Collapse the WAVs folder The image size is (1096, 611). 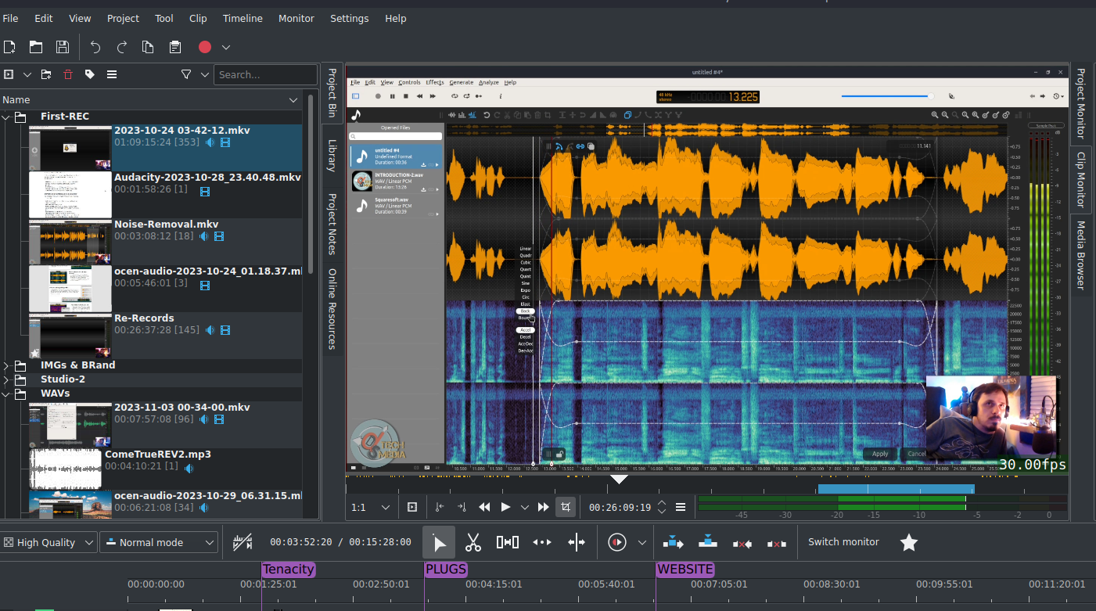point(5,394)
